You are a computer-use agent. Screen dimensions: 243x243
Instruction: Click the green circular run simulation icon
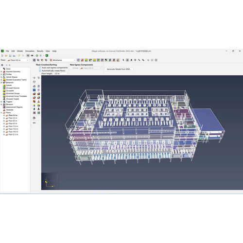pos(37,55)
